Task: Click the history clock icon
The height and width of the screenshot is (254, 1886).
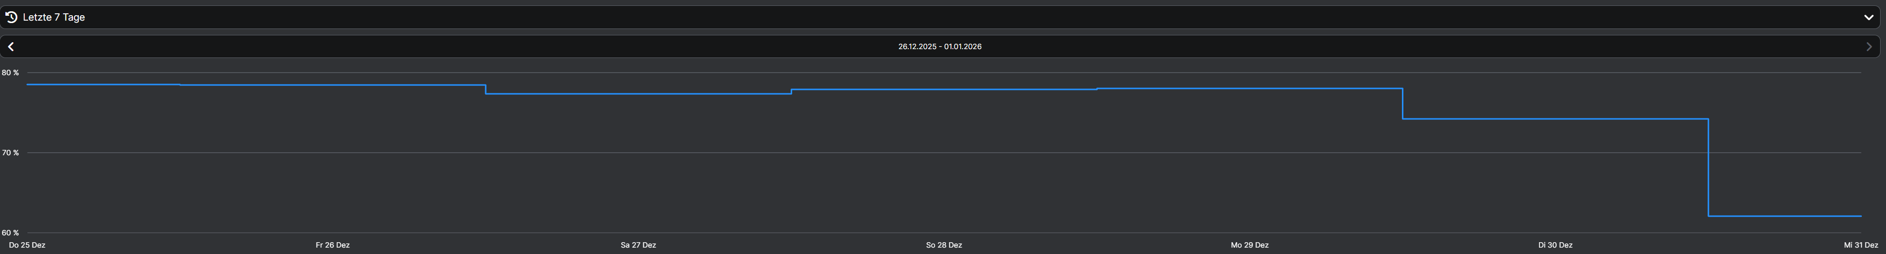Action: (11, 17)
